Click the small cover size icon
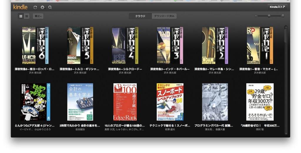Viewport: 301px width, 153px height. point(256,16)
